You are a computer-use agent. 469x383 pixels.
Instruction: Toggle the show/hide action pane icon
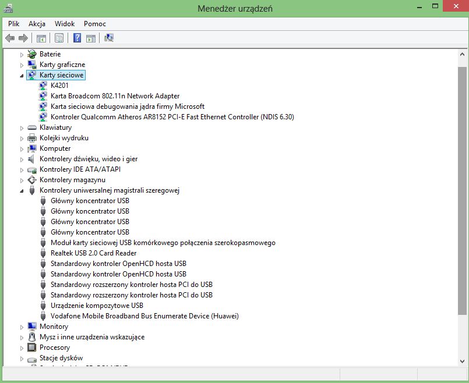coord(91,38)
